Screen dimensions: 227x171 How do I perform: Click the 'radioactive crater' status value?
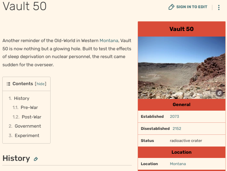tap(186, 141)
